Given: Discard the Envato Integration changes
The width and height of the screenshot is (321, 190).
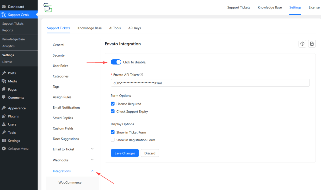Looking at the screenshot, I should point(150,153).
